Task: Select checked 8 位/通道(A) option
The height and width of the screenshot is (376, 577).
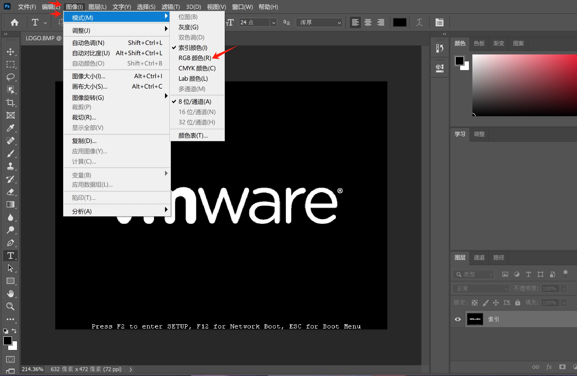Action: pyautogui.click(x=195, y=102)
